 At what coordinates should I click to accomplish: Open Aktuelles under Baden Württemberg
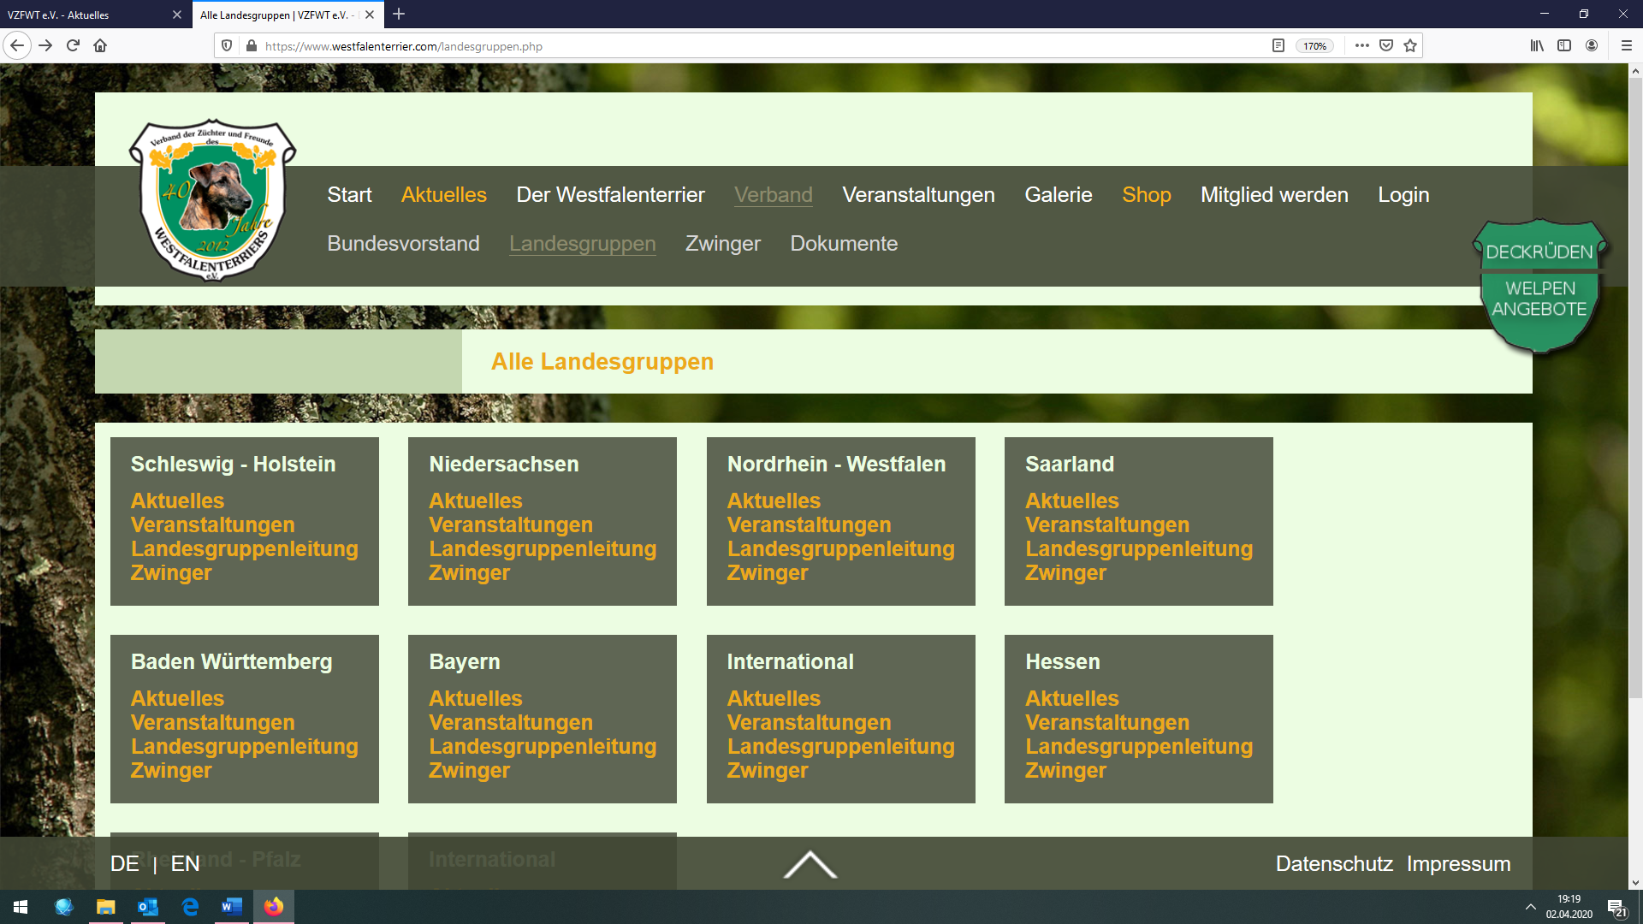[177, 698]
